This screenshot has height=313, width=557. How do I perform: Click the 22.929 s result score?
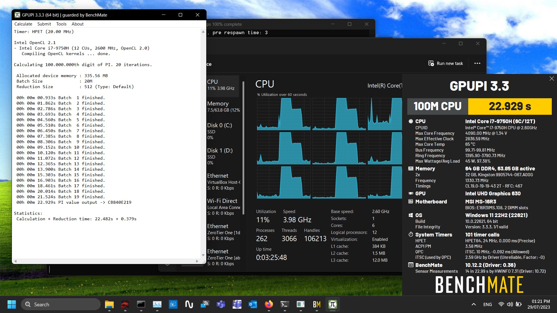[x=510, y=106]
